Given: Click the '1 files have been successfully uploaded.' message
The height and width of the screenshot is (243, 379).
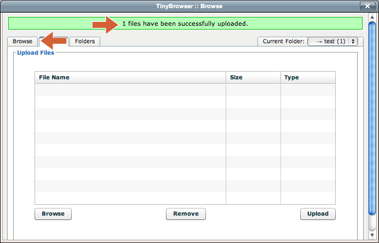Looking at the screenshot, I should click(185, 24).
